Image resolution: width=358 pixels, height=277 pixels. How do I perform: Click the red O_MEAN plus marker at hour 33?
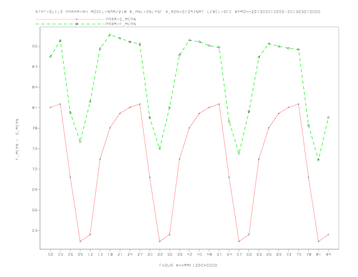(160, 241)
